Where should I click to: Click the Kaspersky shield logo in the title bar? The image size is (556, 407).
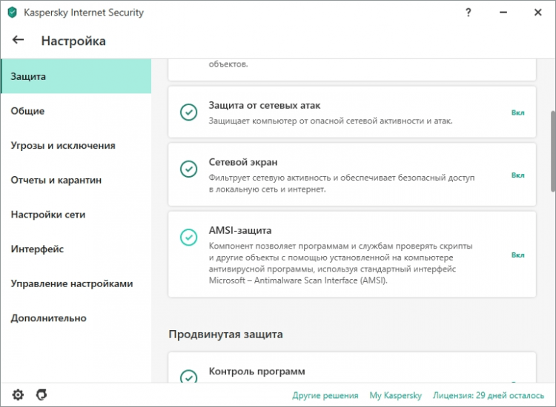pyautogui.click(x=12, y=13)
